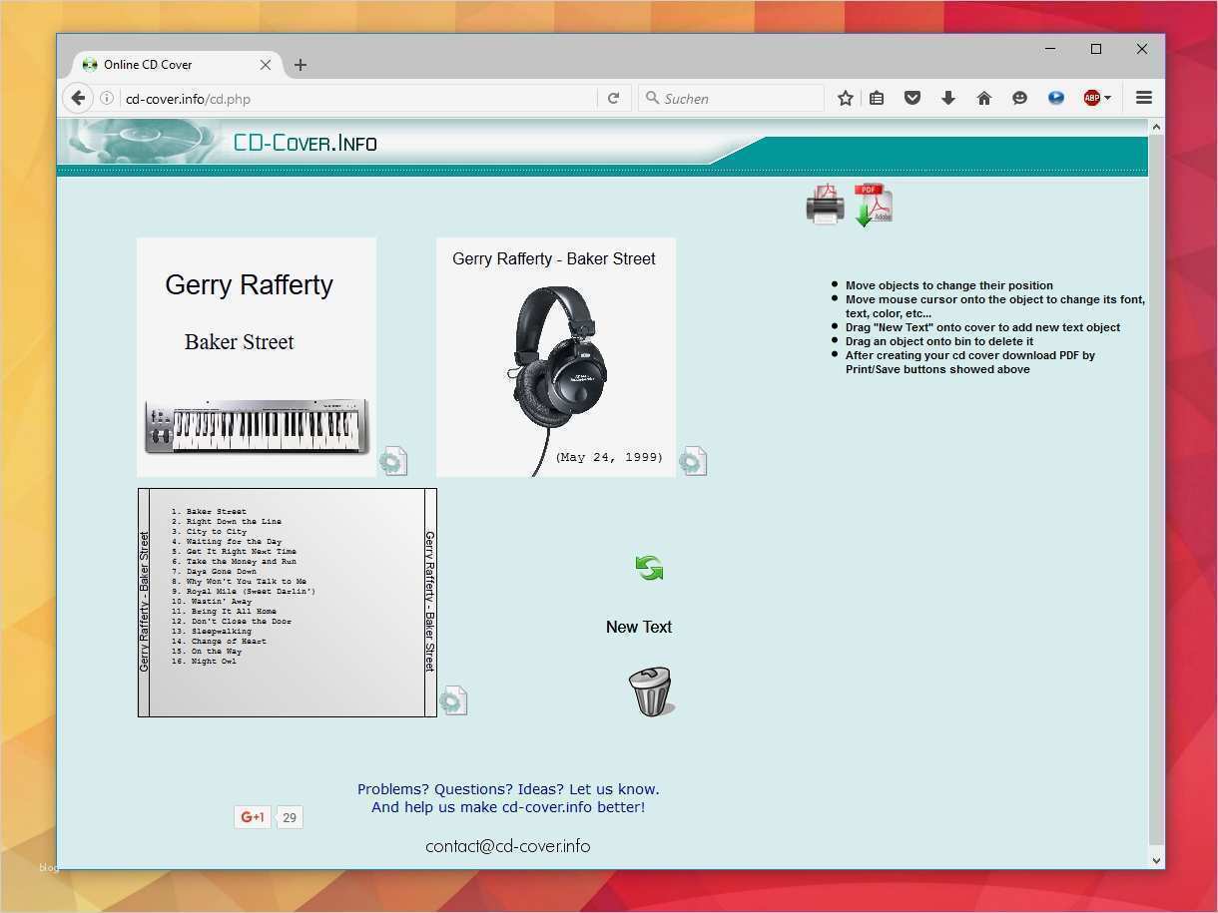
Task: Go back with the browser back arrow
Action: pyautogui.click(x=78, y=98)
